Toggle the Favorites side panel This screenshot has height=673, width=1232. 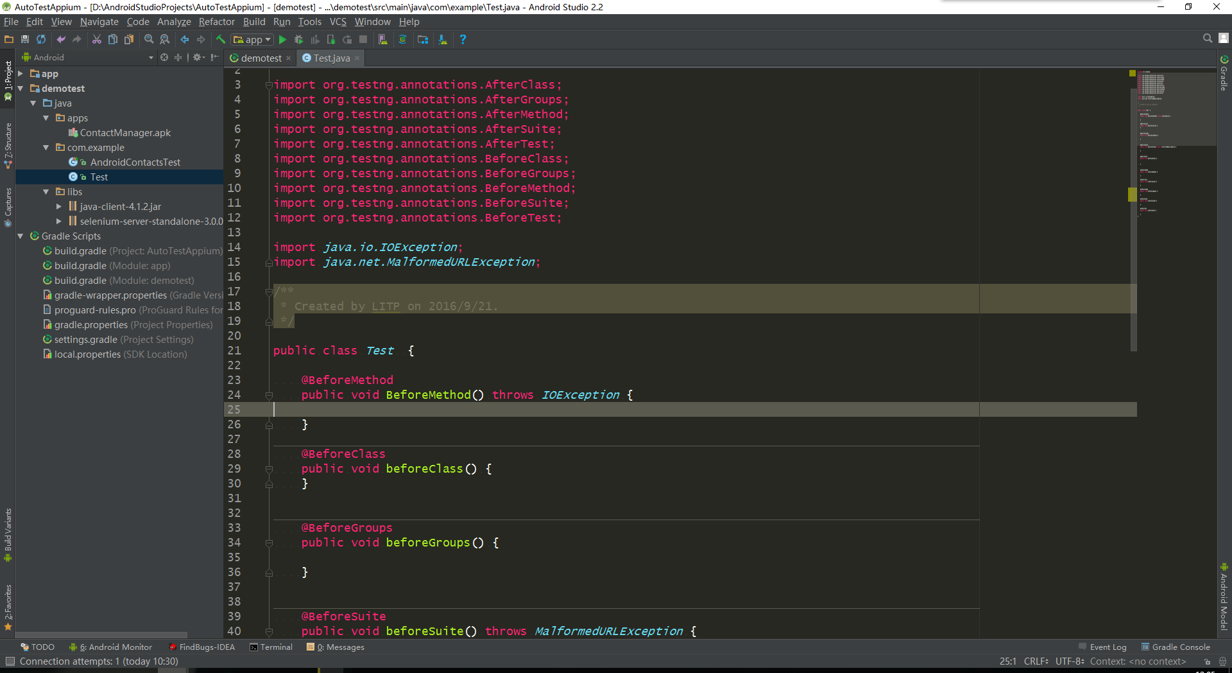[8, 607]
